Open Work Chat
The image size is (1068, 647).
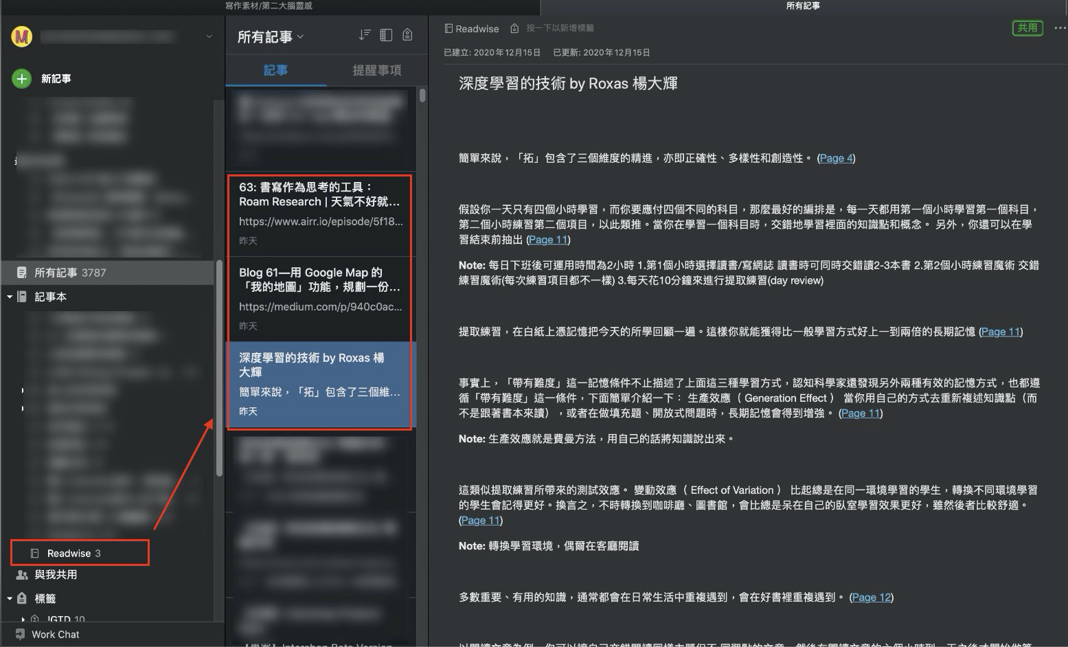point(56,635)
